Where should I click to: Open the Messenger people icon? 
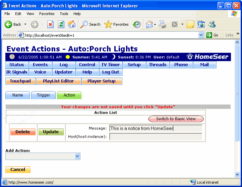[x=212, y=24]
